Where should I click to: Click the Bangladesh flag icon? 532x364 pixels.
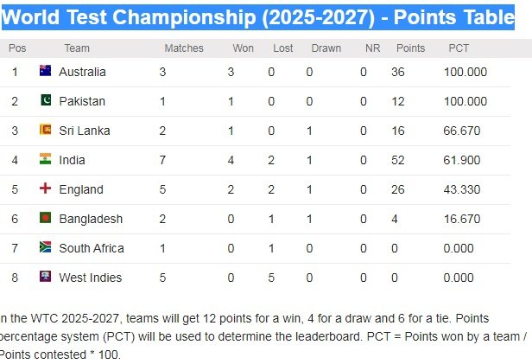[x=45, y=218]
